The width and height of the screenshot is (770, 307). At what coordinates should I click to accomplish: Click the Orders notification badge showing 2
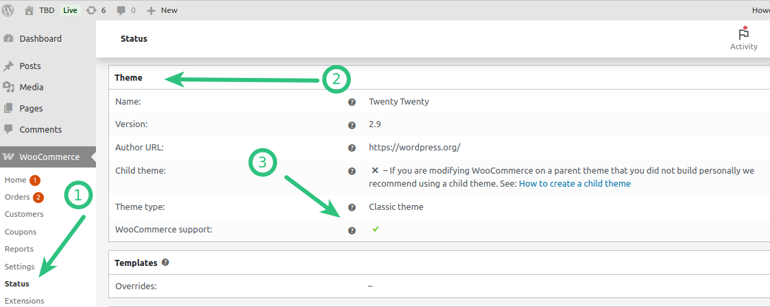[x=38, y=198]
